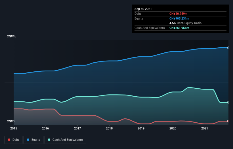The image size is (233, 149).
Task: Click the CN¥0 y-axis label
Action: [x=11, y=121]
